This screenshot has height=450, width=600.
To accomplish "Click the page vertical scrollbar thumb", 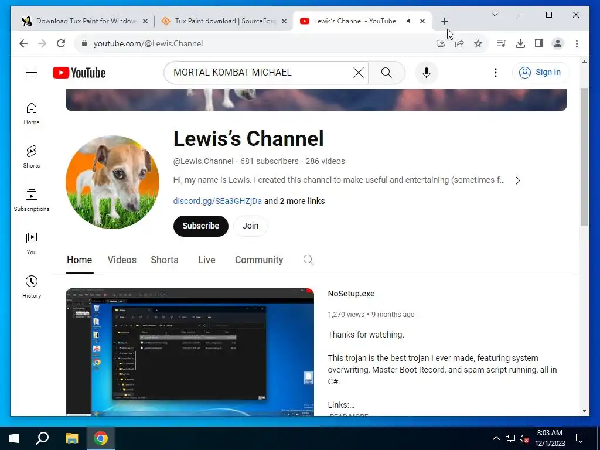I will (x=584, y=157).
